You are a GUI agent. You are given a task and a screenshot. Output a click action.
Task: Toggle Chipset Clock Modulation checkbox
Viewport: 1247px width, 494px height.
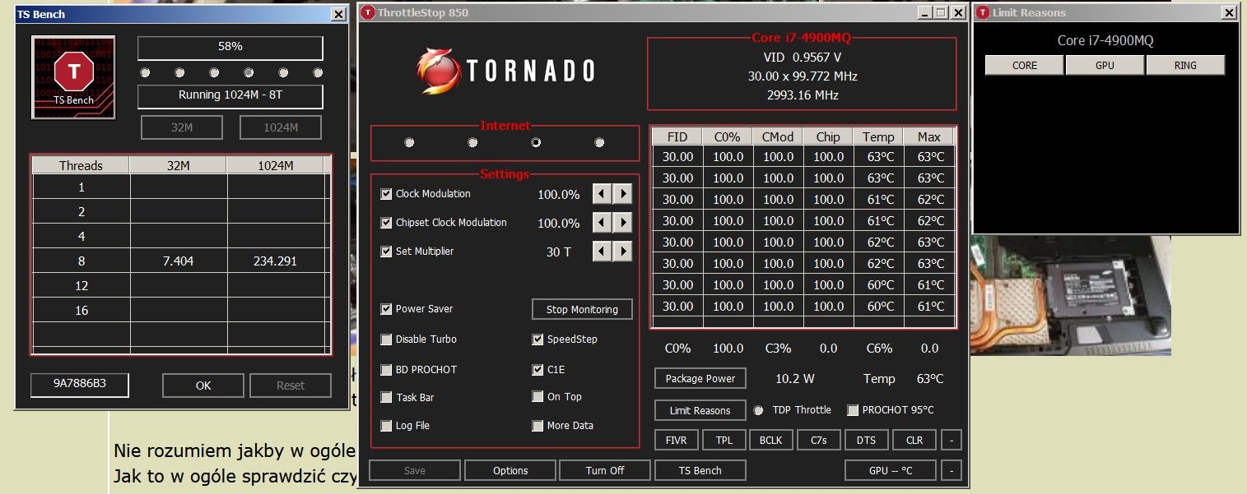386,223
